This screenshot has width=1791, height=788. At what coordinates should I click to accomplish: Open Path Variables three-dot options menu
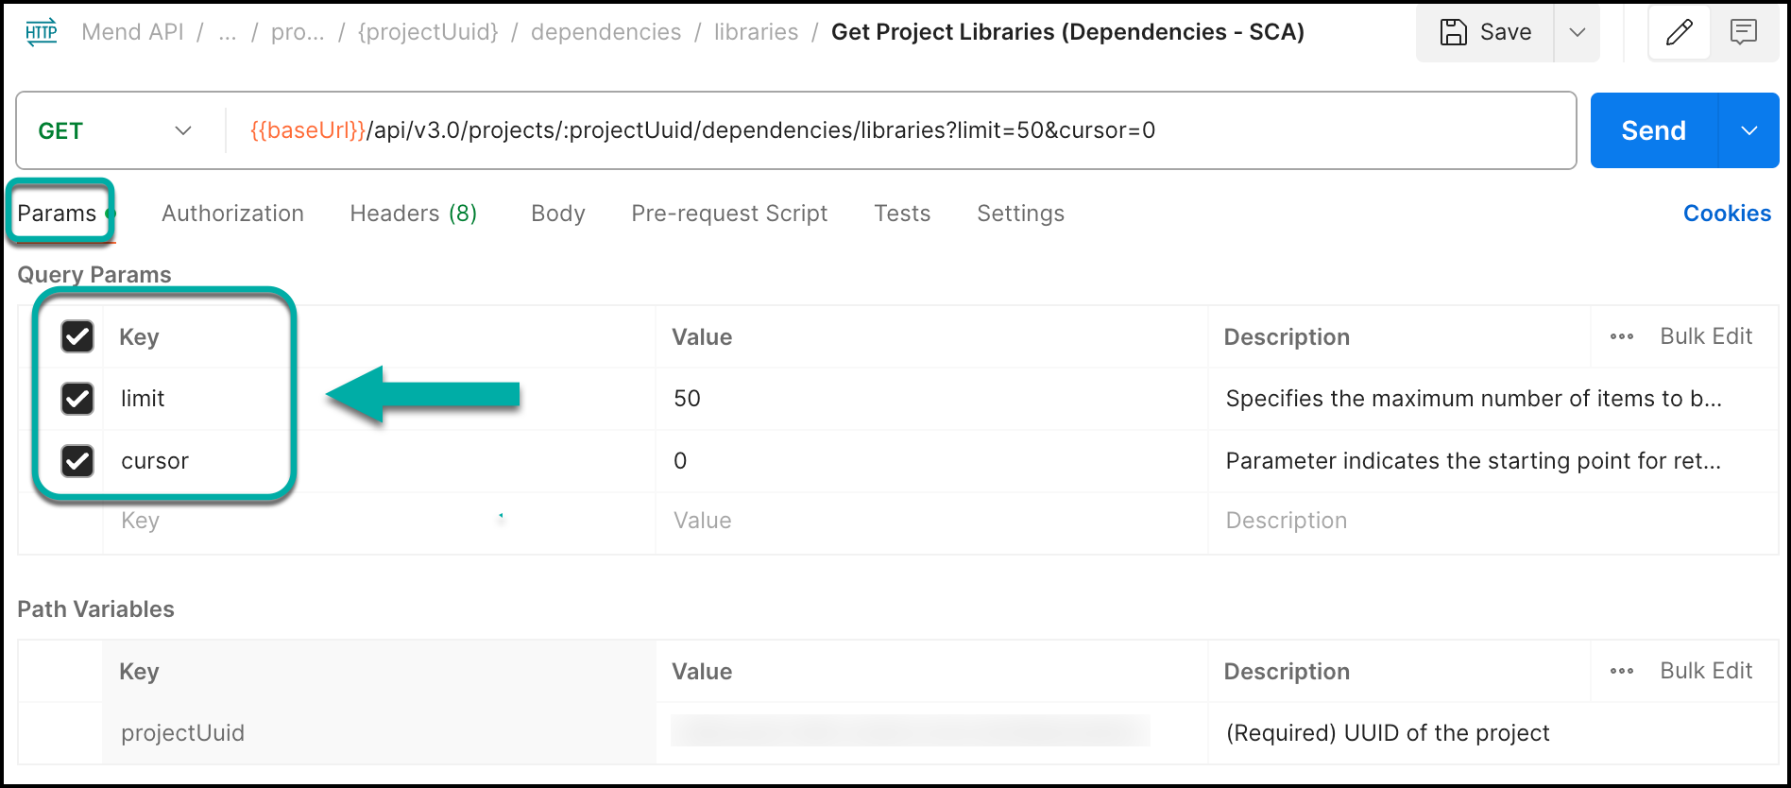[x=1621, y=671]
